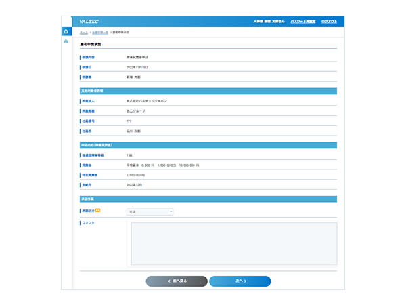Click the orange required badge beside 承認区分
The width and height of the screenshot is (406, 305).
97,211
